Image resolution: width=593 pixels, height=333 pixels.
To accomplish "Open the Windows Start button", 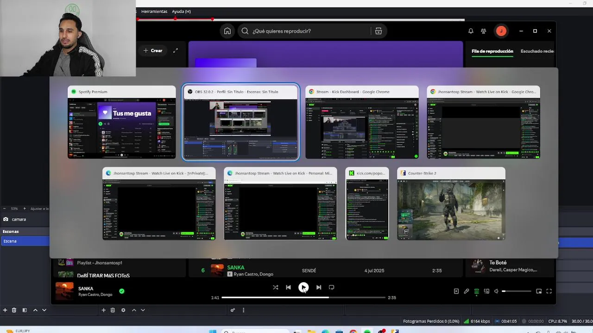I will point(213,331).
